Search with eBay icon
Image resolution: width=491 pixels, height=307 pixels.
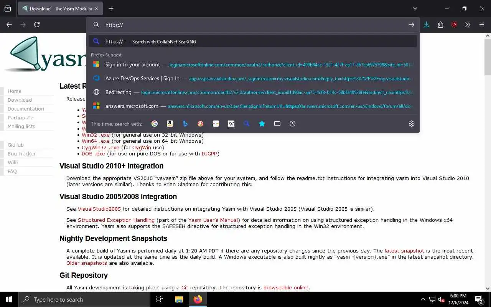216,124
